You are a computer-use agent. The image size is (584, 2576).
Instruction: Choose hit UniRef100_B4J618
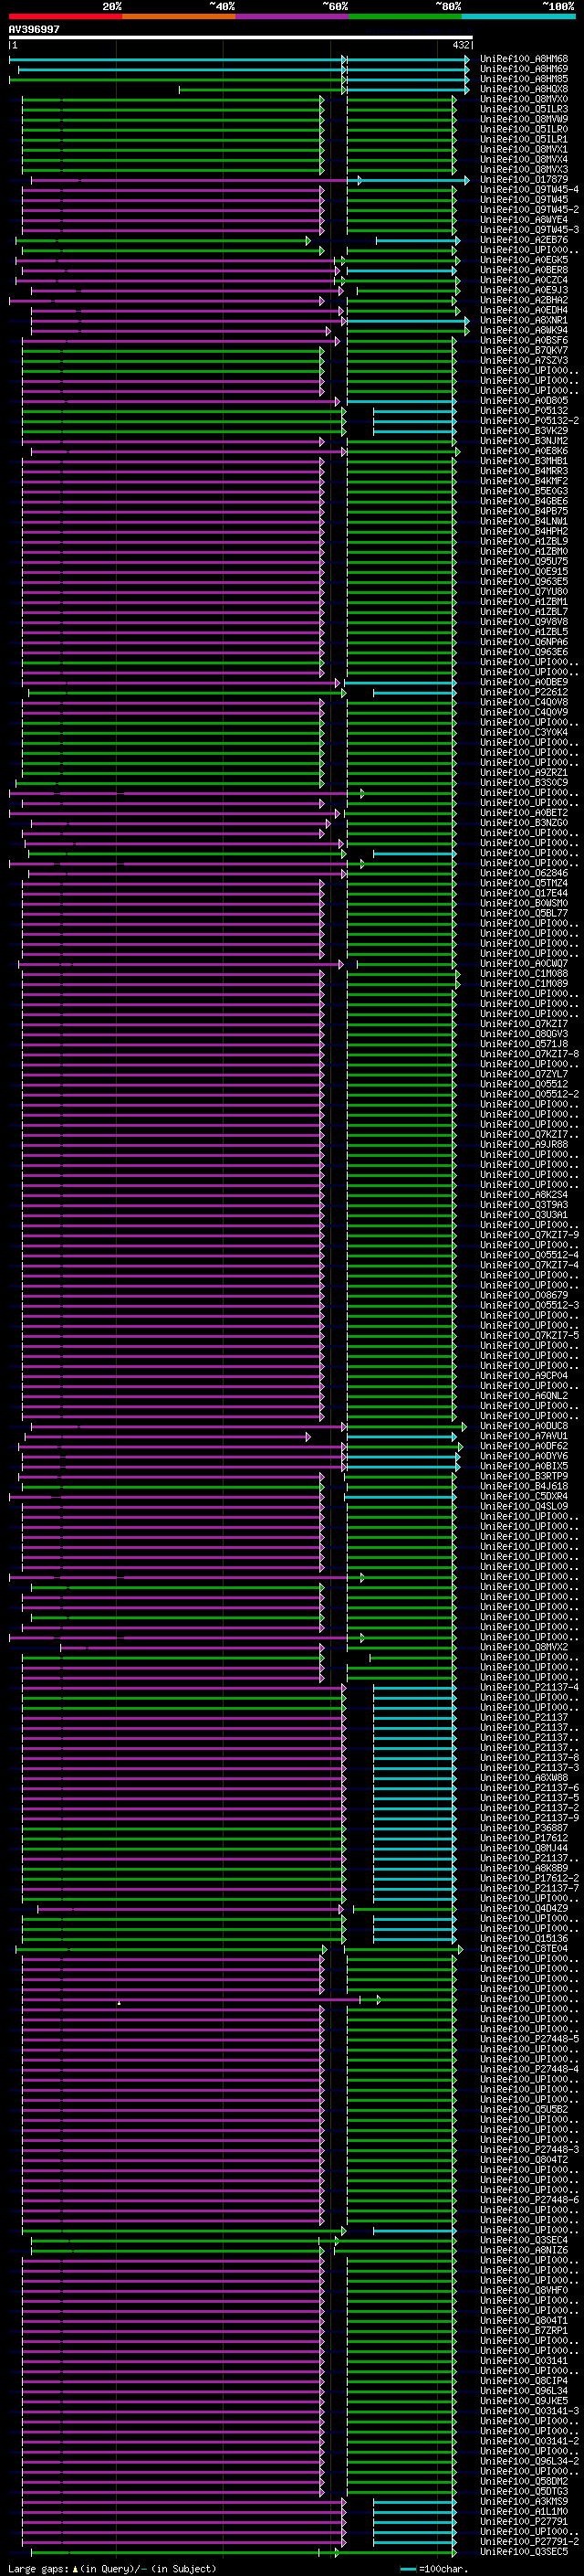point(524,1486)
